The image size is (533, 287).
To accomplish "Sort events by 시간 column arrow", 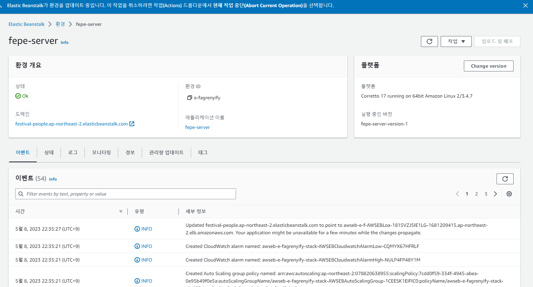I will coord(121,212).
